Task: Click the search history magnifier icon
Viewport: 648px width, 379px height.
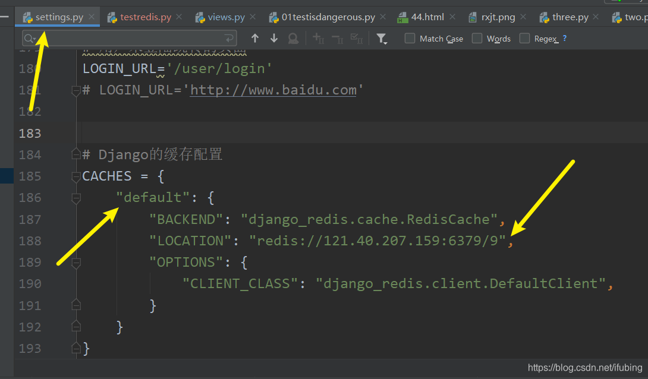Action: click(x=30, y=39)
